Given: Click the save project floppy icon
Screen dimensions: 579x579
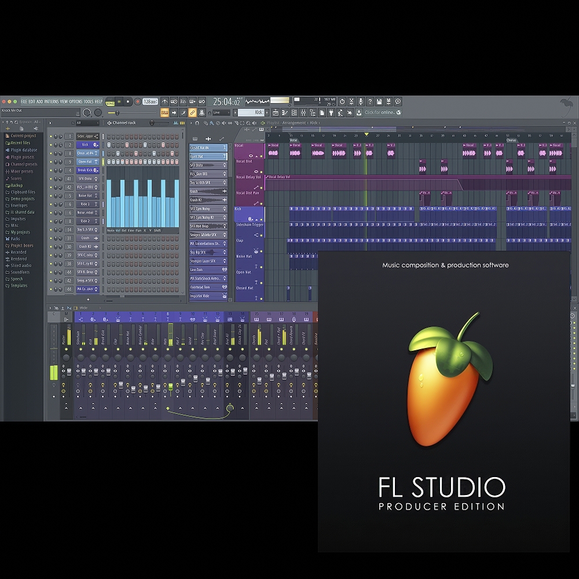Looking at the screenshot, I should coord(379,101).
